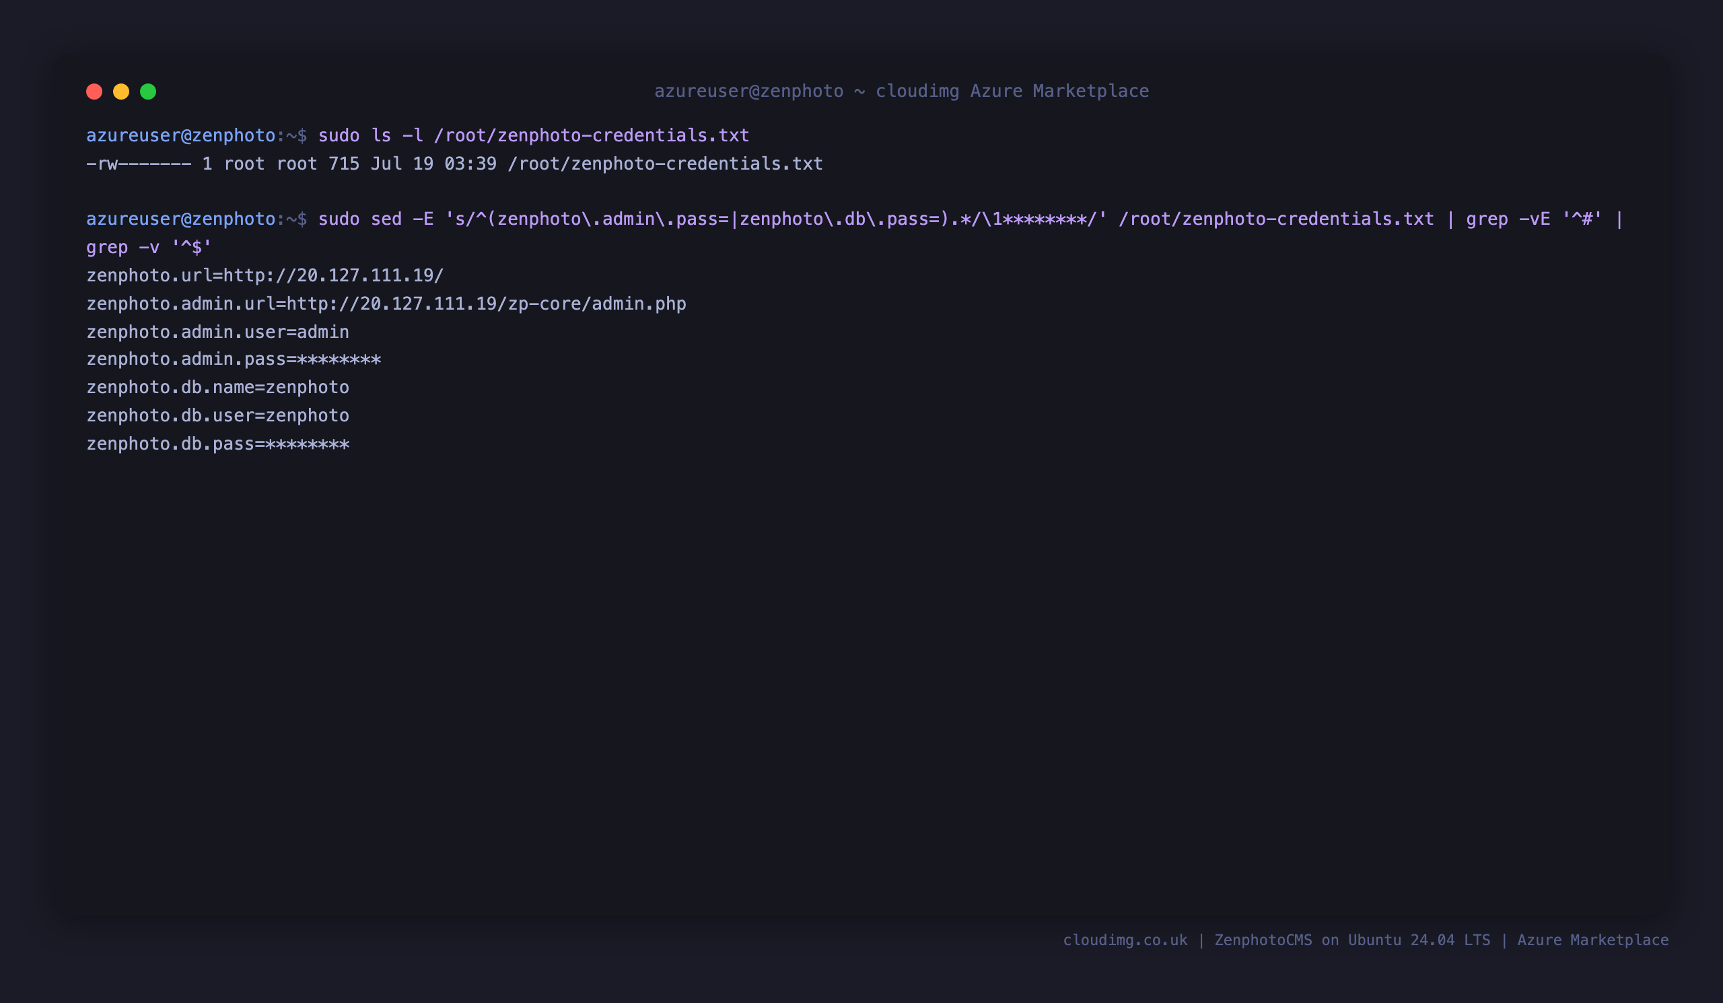Click the 'cloudimg.co.uk | ZenphotoCMS on Ubuntu 24.04 LTS' footer

coord(1366,940)
